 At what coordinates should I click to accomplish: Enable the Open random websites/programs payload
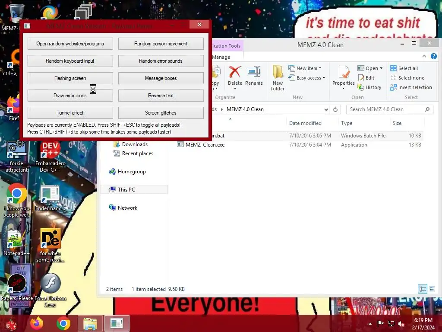pyautogui.click(x=70, y=44)
